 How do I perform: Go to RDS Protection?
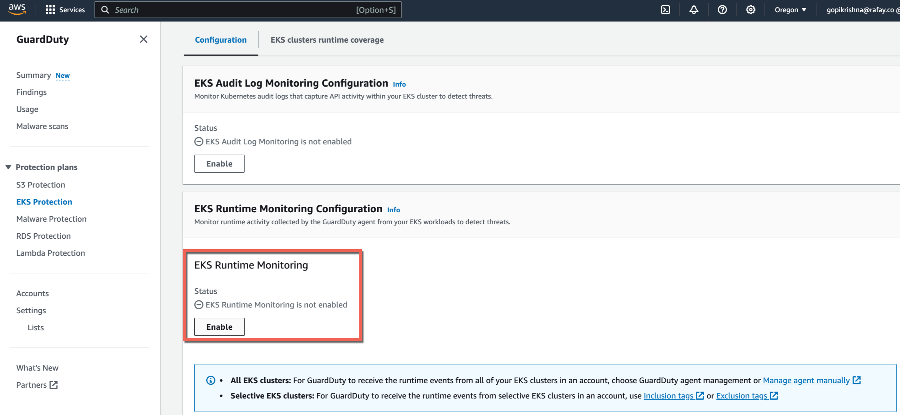[x=43, y=236]
